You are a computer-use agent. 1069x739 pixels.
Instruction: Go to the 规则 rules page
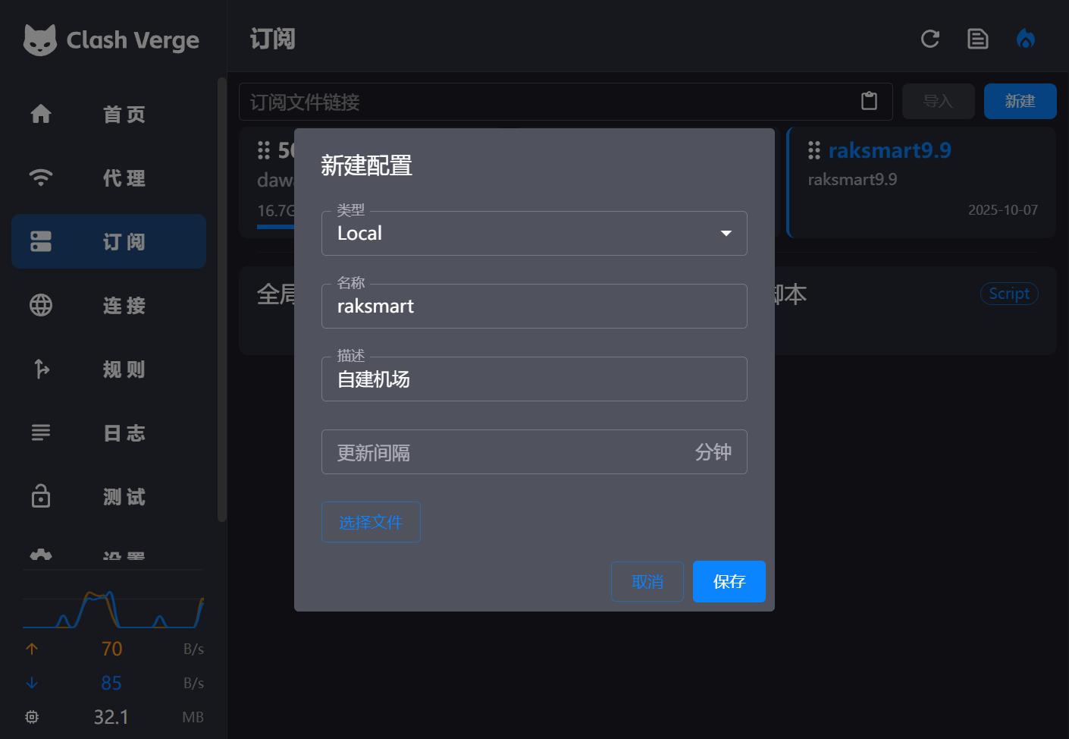click(110, 369)
